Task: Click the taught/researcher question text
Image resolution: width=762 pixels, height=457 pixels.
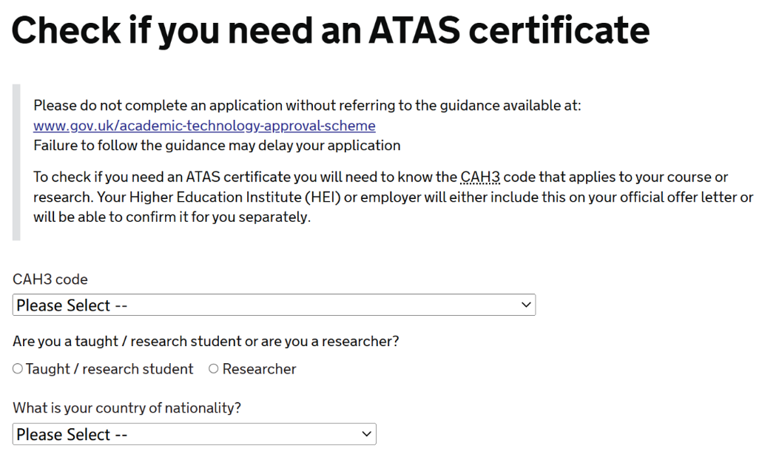Action: point(206,342)
